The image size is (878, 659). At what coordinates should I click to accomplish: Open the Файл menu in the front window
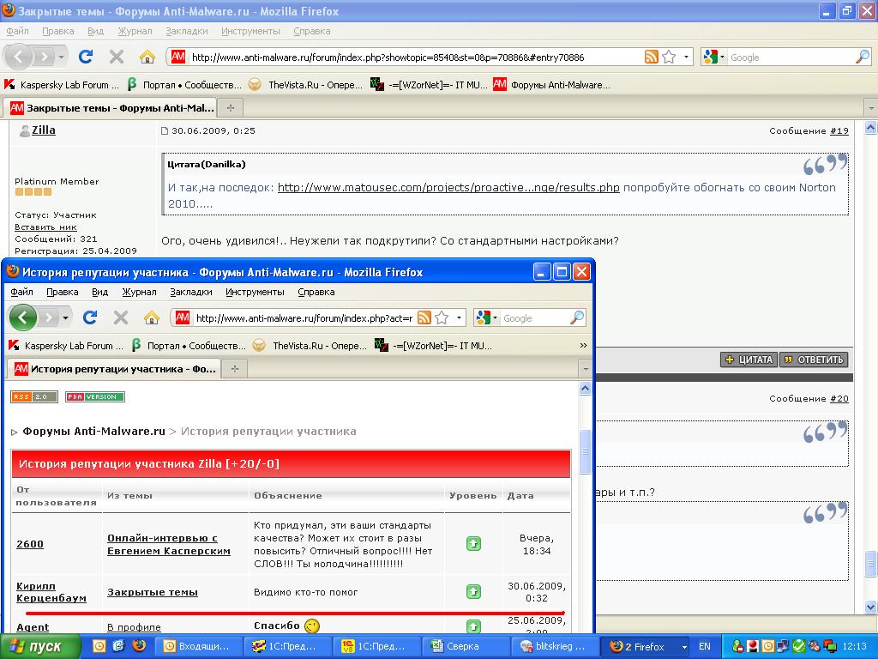pyautogui.click(x=21, y=292)
